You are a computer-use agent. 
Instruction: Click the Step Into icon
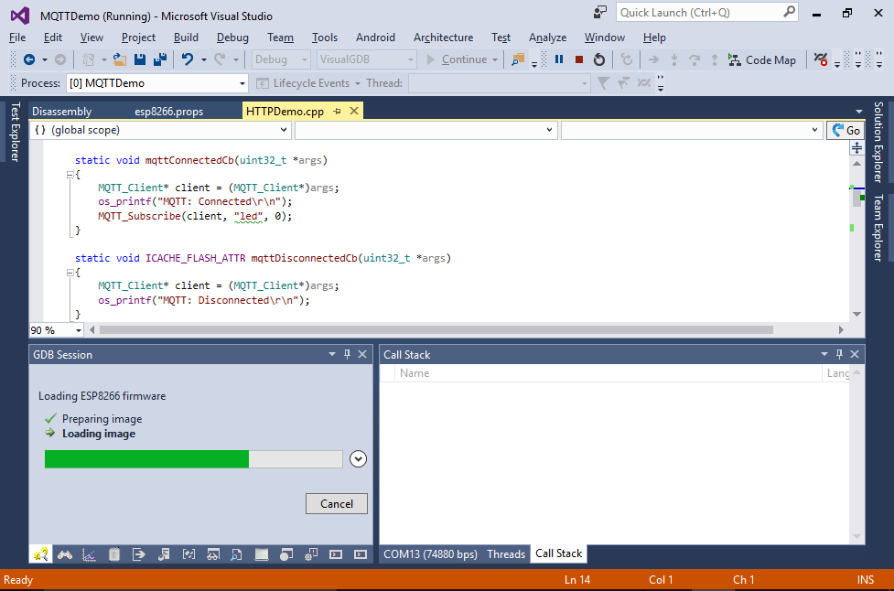[673, 59]
